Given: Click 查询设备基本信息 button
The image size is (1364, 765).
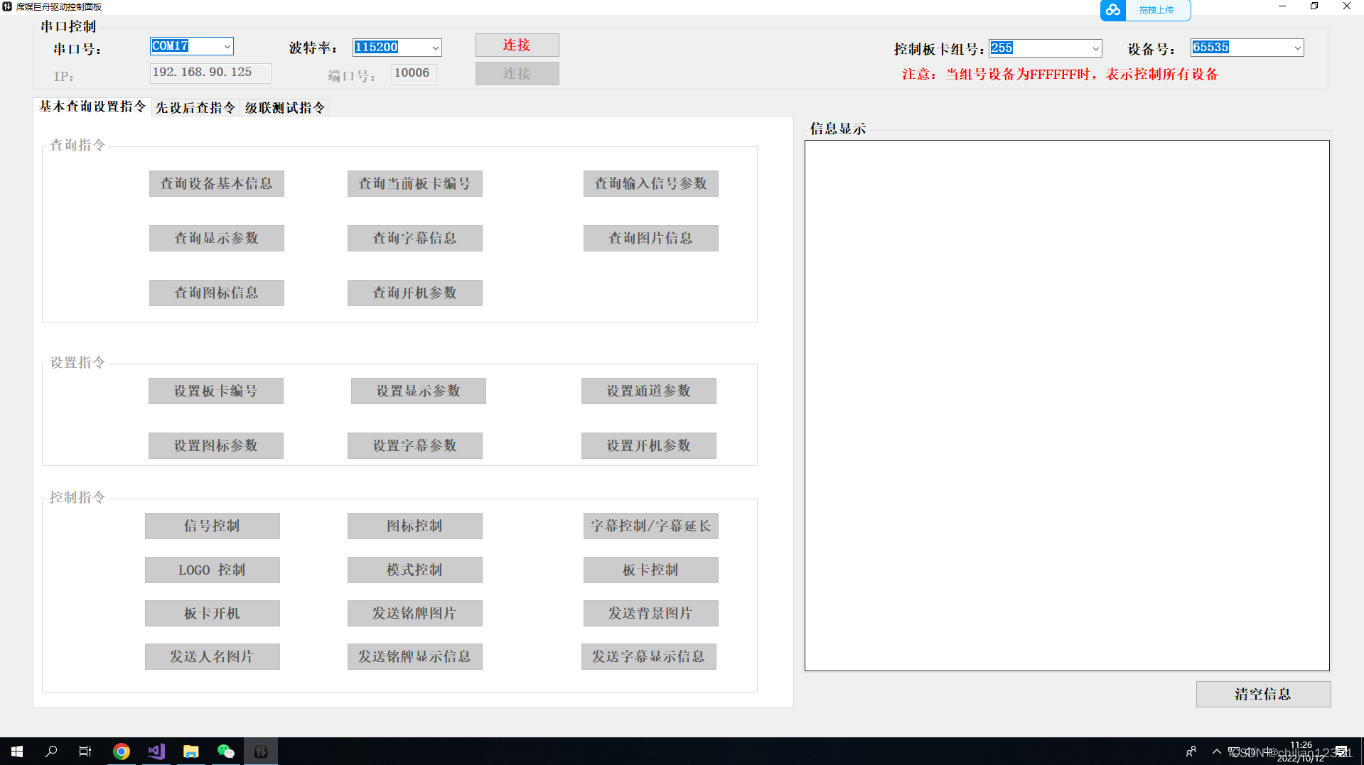Looking at the screenshot, I should click(216, 183).
